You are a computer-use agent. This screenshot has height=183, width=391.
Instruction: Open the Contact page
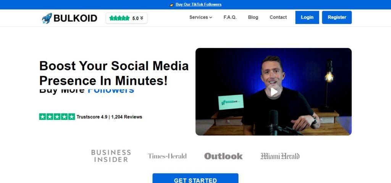click(x=278, y=17)
